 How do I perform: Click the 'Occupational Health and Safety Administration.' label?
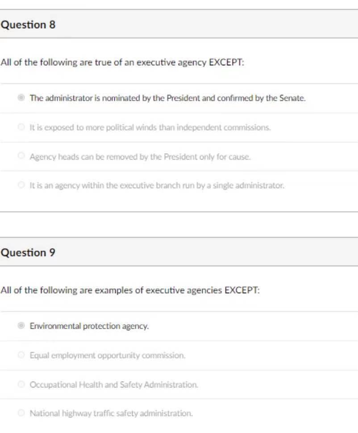(x=114, y=385)
